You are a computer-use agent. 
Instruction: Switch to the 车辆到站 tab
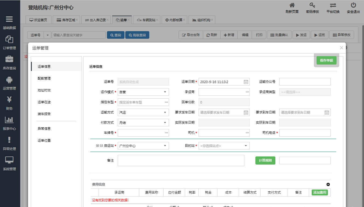(x=146, y=20)
